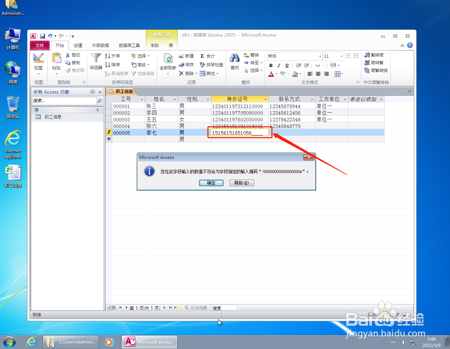This screenshot has width=450, height=349.
Task: Toggle Underline formatting
Action: click(287, 66)
